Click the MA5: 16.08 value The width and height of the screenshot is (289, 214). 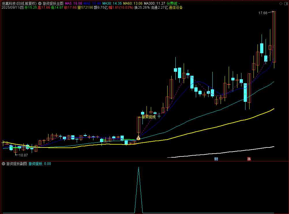click(x=74, y=3)
